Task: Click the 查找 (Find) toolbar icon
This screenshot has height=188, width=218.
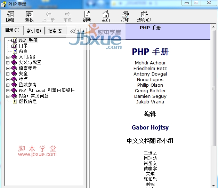Action: [29, 16]
